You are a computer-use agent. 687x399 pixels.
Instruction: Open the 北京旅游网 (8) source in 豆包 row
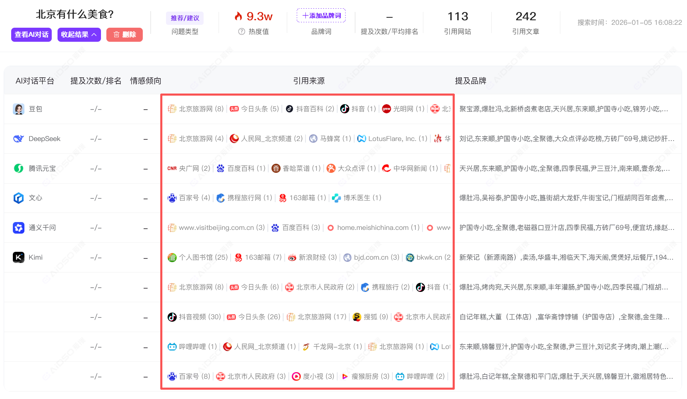point(196,109)
